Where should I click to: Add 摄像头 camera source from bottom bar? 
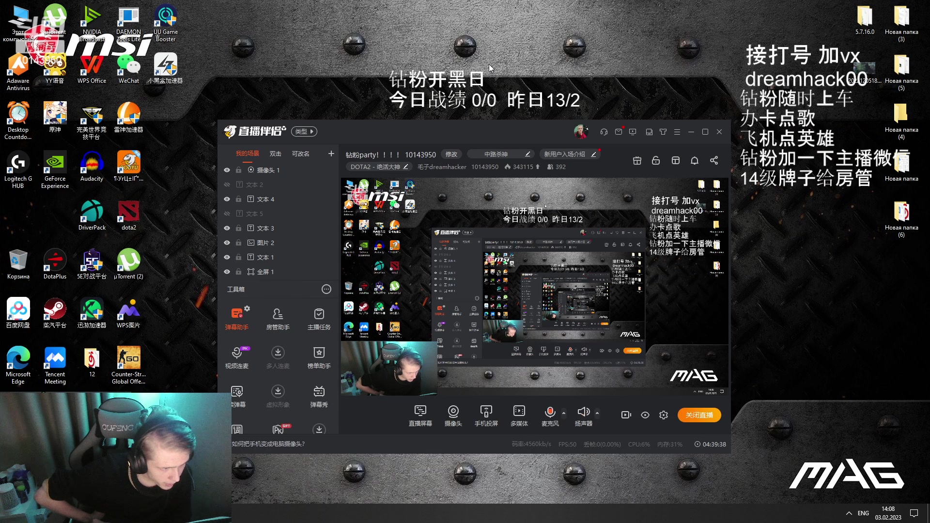(x=453, y=415)
